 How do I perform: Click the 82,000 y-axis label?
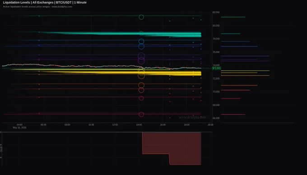[216, 12]
